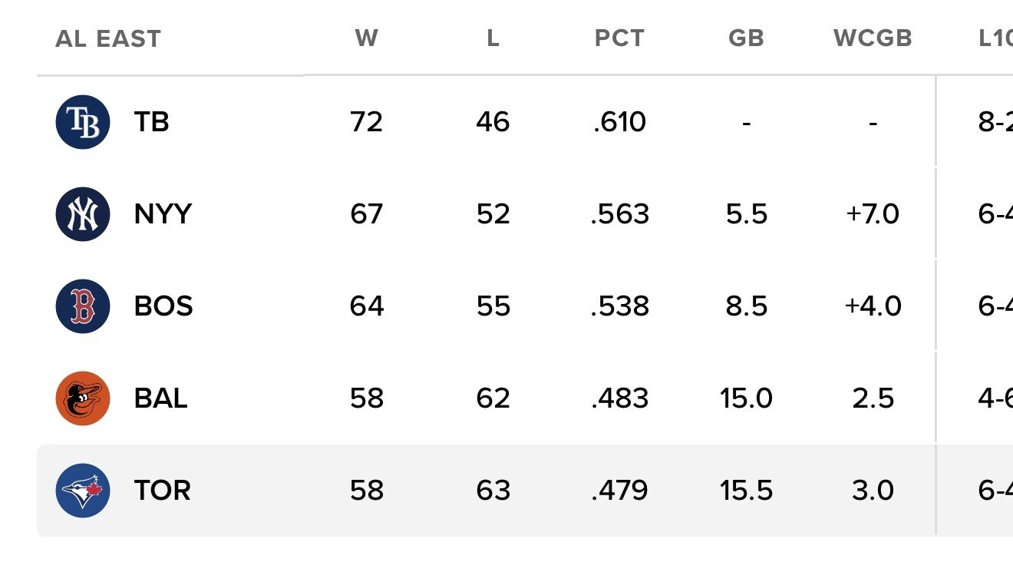Click the Boston Red Sox logo

[x=83, y=306]
